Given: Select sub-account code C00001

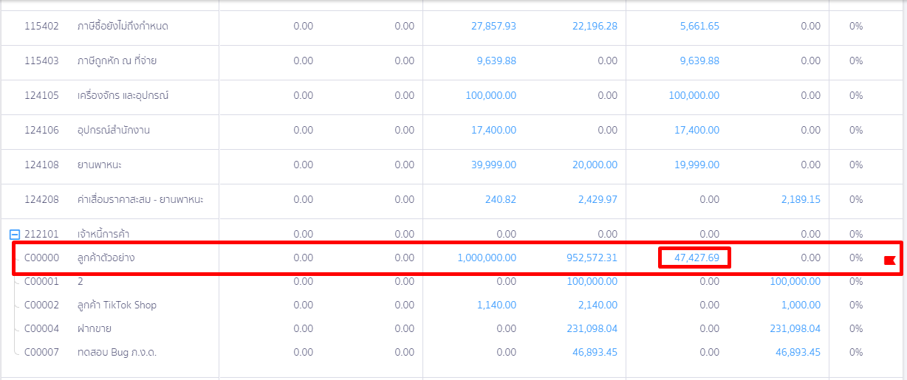Looking at the screenshot, I should (41, 282).
